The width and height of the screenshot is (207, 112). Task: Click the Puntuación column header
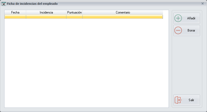coord(74,12)
